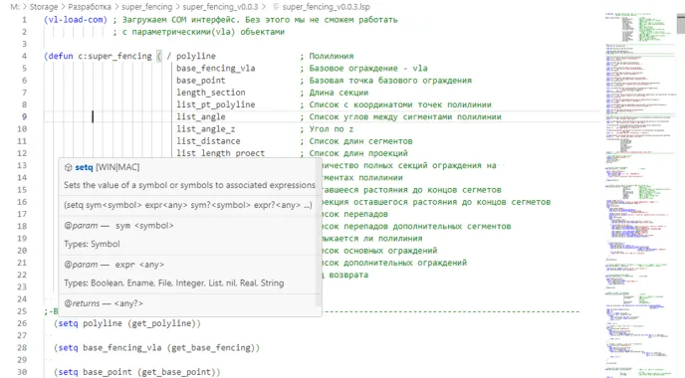Image resolution: width=685 pixels, height=378 pixels.
Task: Click the vertical scrollbar thumb at top right
Action: click(x=681, y=23)
